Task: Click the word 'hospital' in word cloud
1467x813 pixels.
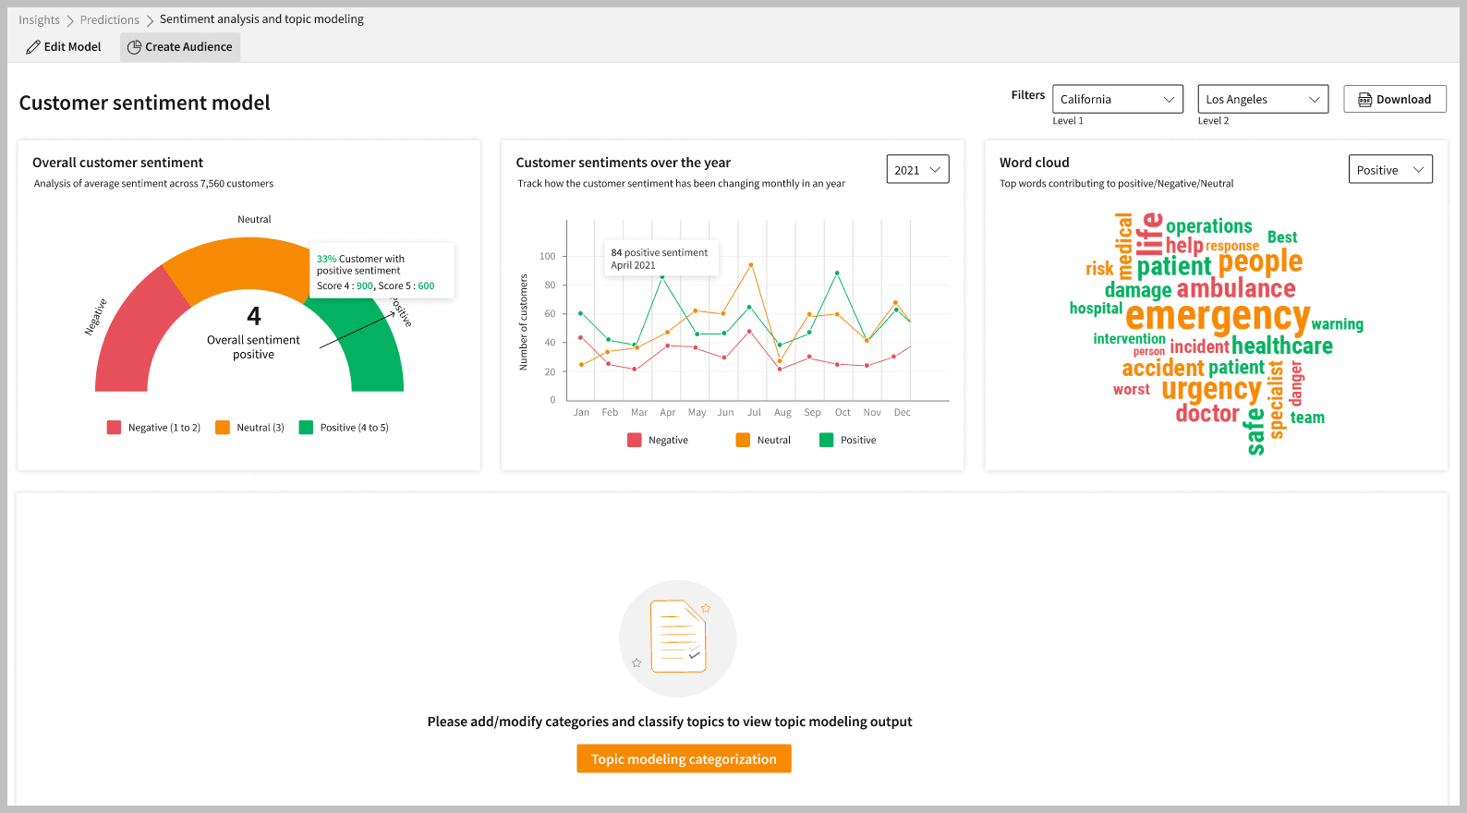Action: click(x=1096, y=309)
